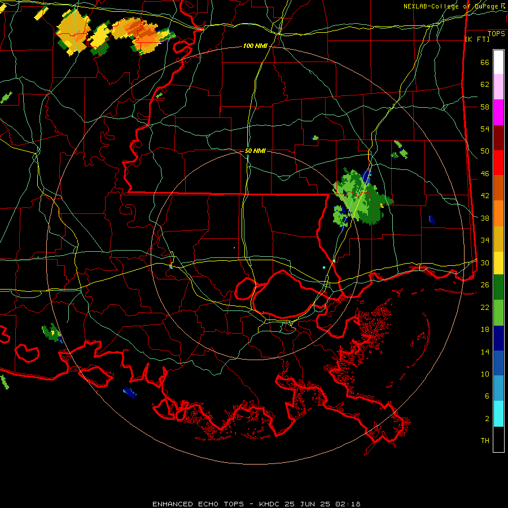Click the "50 NMI" range ring label

coord(255,151)
